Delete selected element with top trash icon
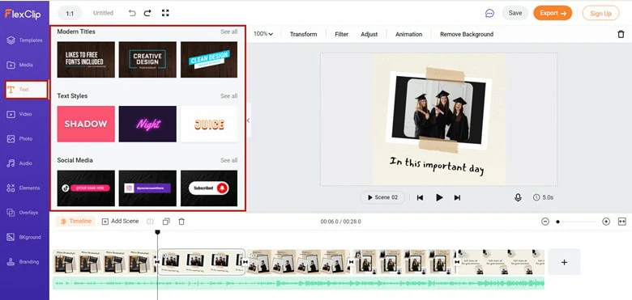This screenshot has height=300, width=632. (621, 34)
